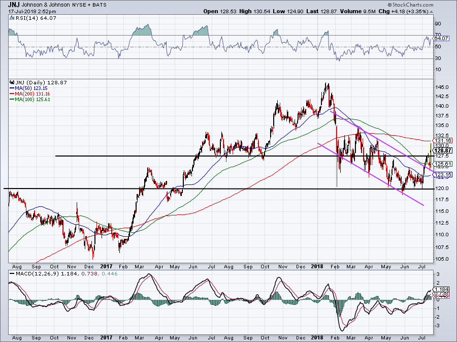Click the 115.0 price axis label
The width and height of the screenshot is (457, 342).
(x=442, y=211)
